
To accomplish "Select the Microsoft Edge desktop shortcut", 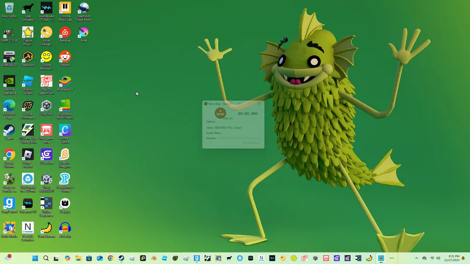I will pyautogui.click(x=9, y=110).
